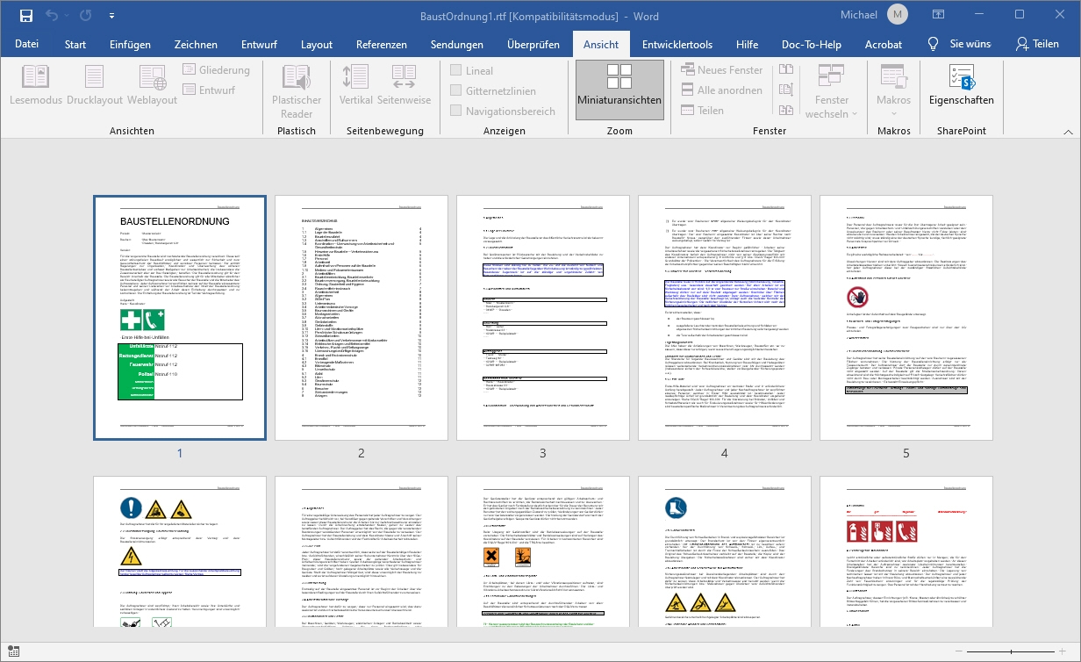The image size is (1081, 662).
Task: Open the Entwurf ribbon tab
Action: pos(259,44)
